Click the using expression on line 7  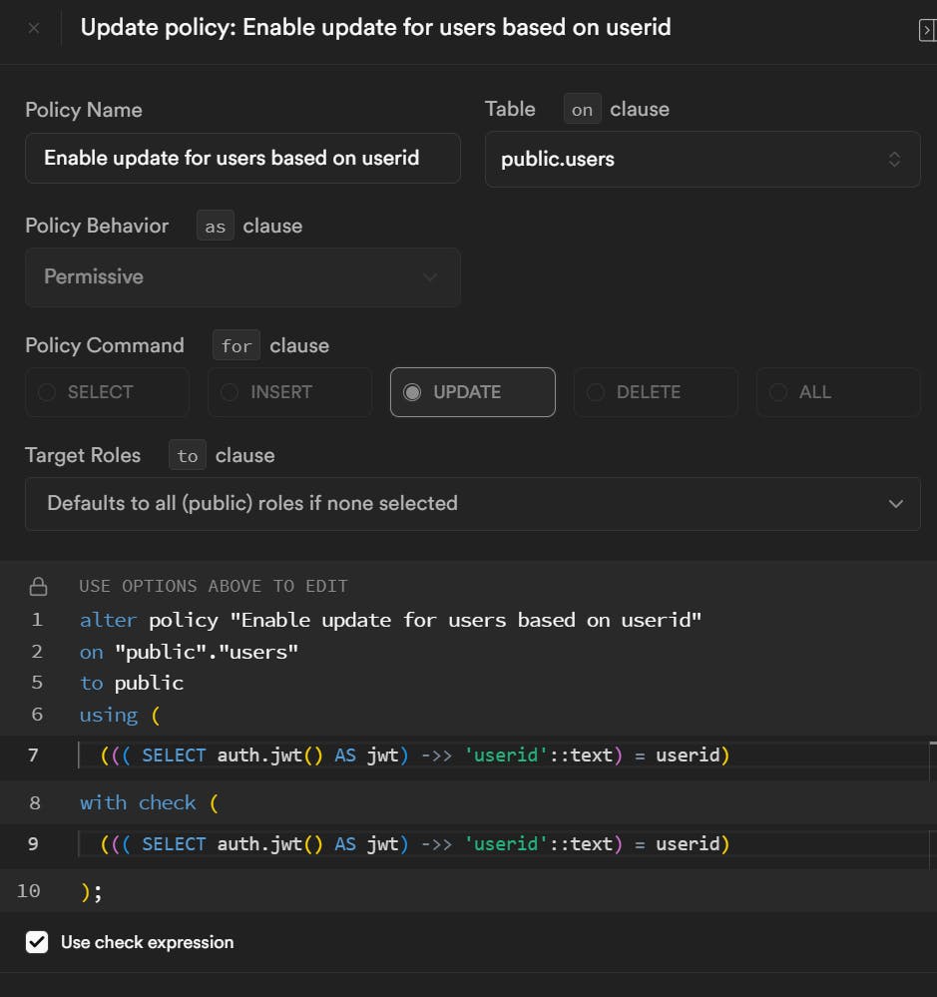click(x=416, y=755)
